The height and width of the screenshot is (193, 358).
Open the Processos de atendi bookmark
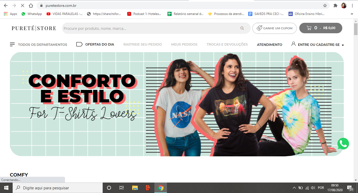(x=226, y=14)
